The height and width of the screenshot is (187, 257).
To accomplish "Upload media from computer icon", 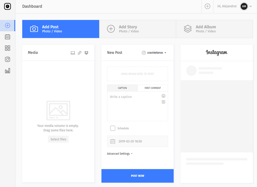I will pos(73,53).
